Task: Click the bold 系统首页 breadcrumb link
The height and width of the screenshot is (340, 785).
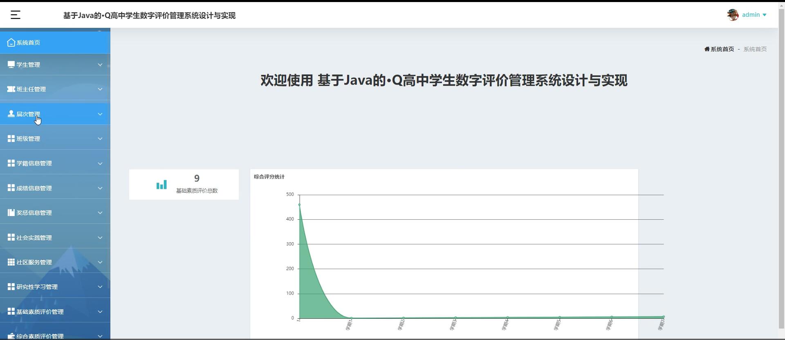Action: 722,49
